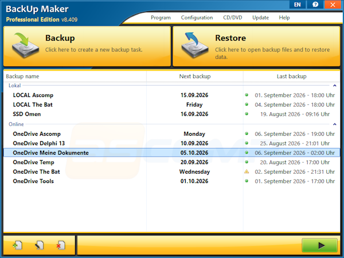Open the Program menu
The height and width of the screenshot is (258, 344).
[161, 18]
